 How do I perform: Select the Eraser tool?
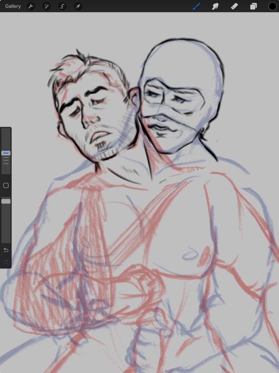point(234,6)
